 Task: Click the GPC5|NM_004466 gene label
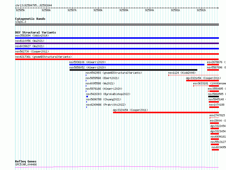(26, 164)
